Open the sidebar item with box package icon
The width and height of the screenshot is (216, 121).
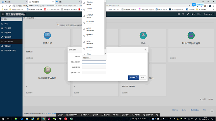click(x=11, y=37)
